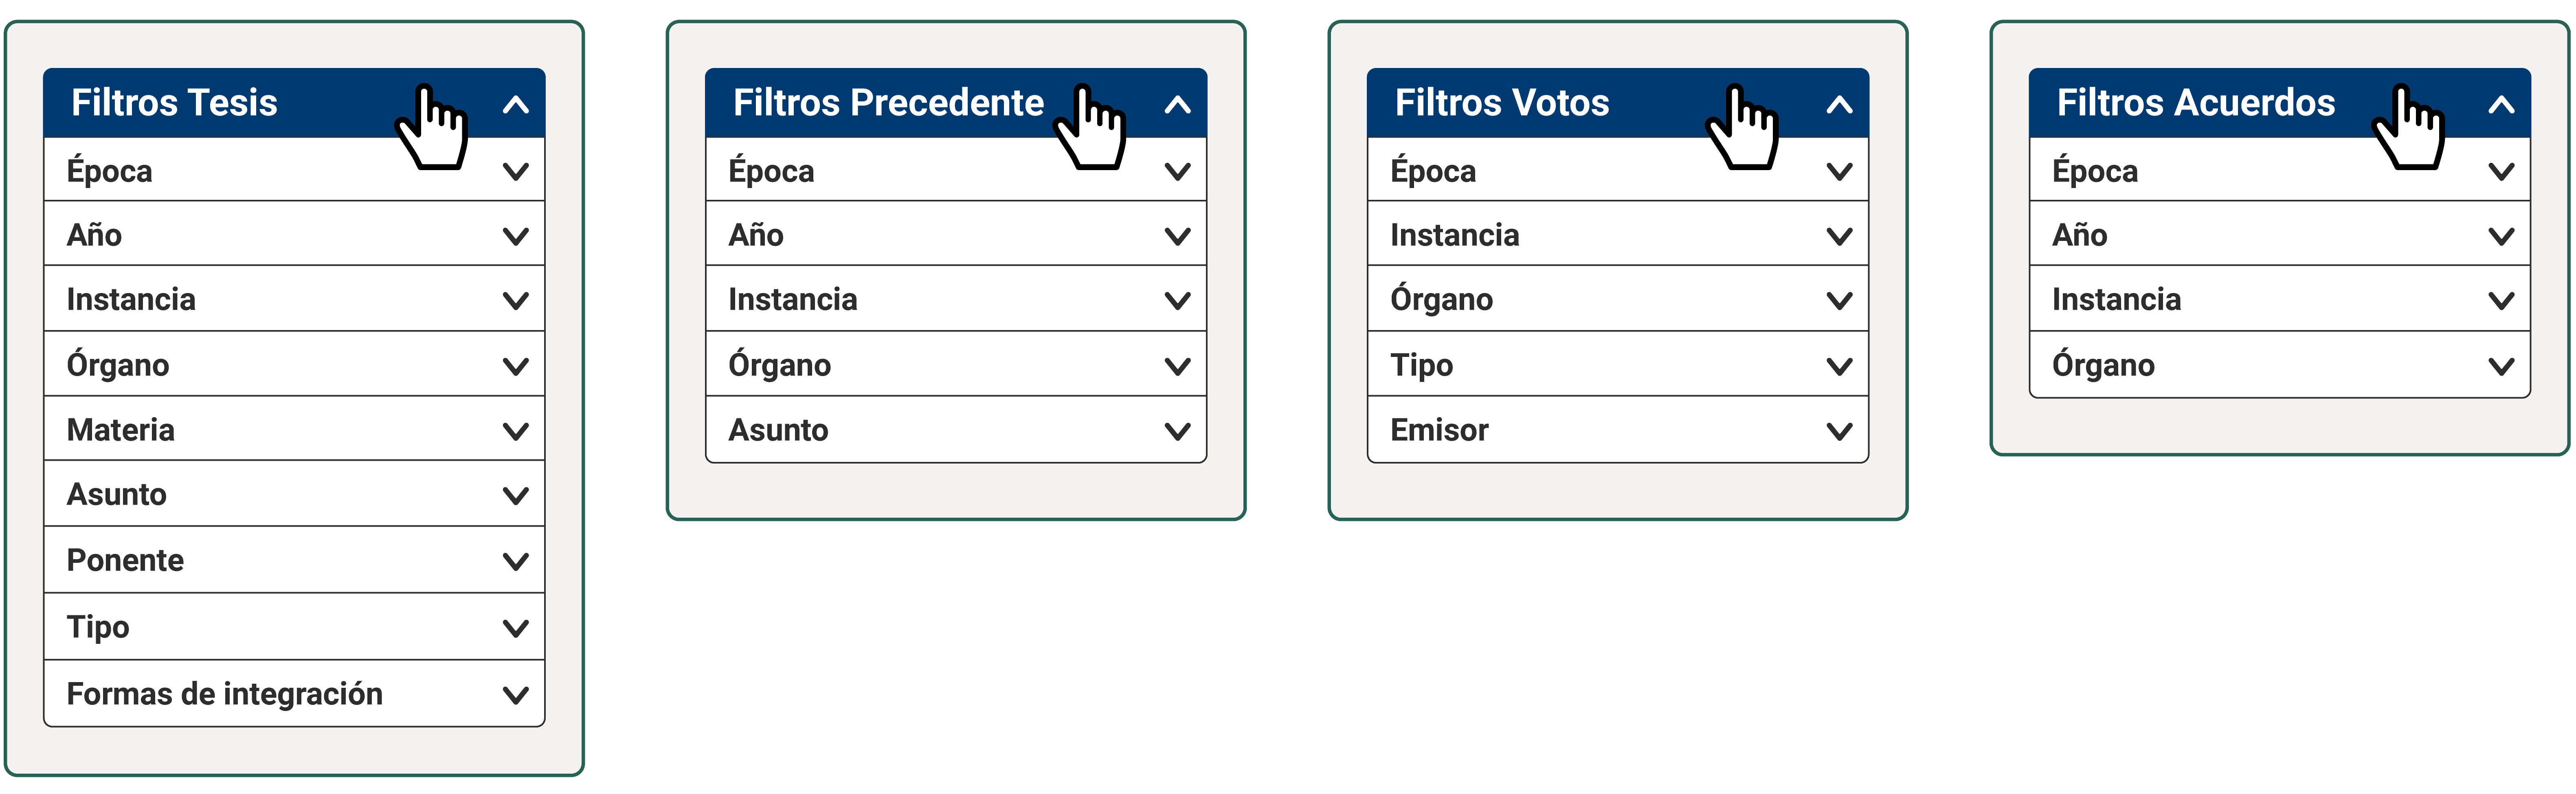The image size is (2576, 794).
Task: Select Asunto row in Filtros Tesis
Action: pyautogui.click(x=294, y=494)
